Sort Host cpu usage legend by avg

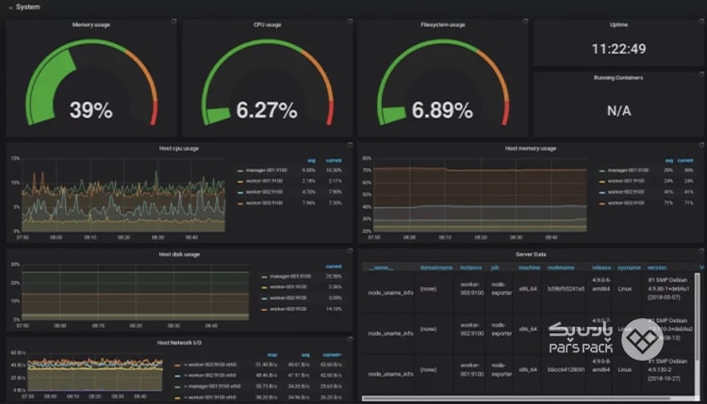click(311, 160)
